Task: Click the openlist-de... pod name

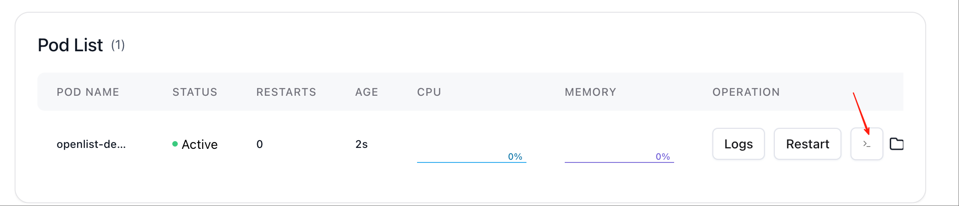Action: [91, 144]
